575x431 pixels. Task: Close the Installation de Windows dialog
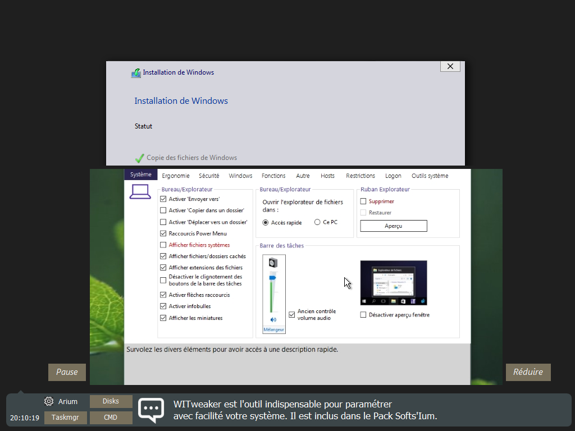pos(450,66)
